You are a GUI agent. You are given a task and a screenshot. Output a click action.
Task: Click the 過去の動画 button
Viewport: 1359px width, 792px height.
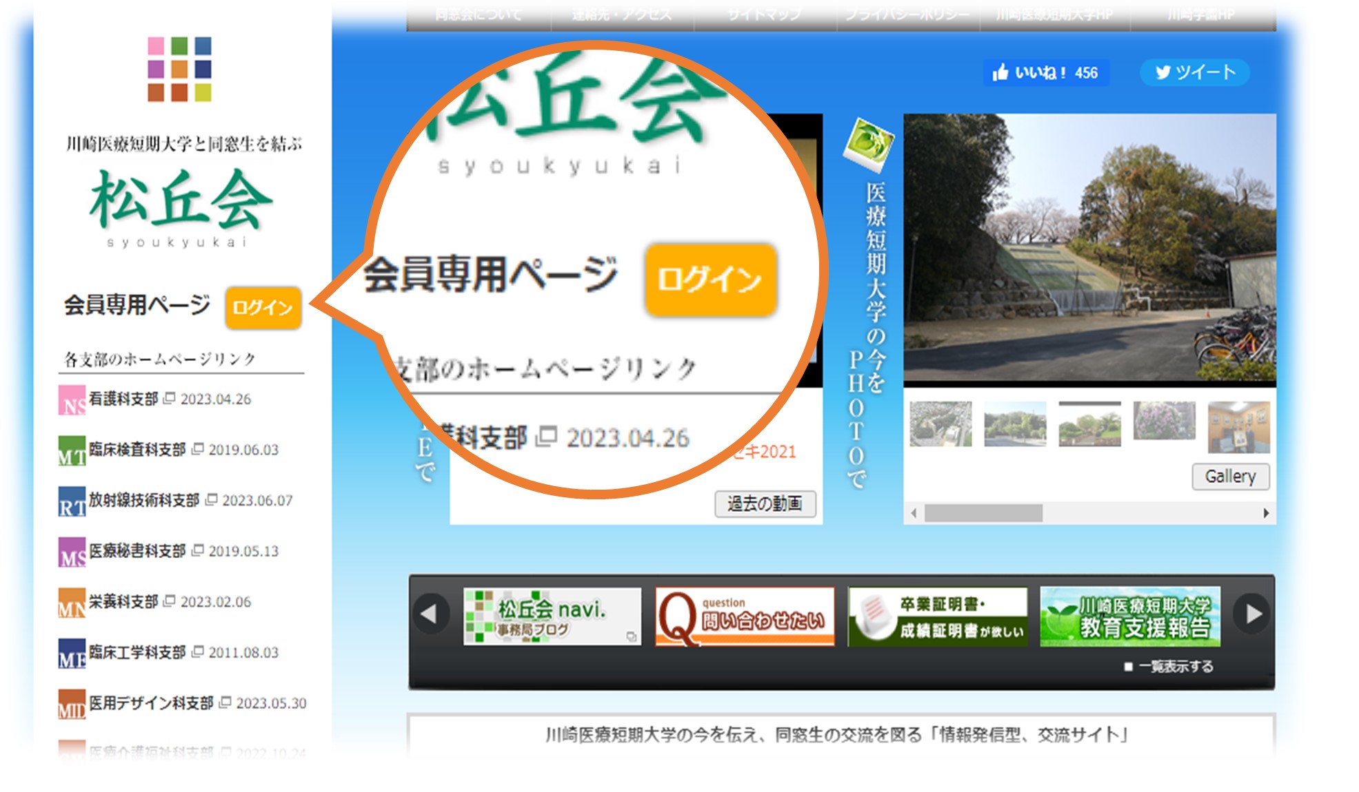(x=765, y=504)
